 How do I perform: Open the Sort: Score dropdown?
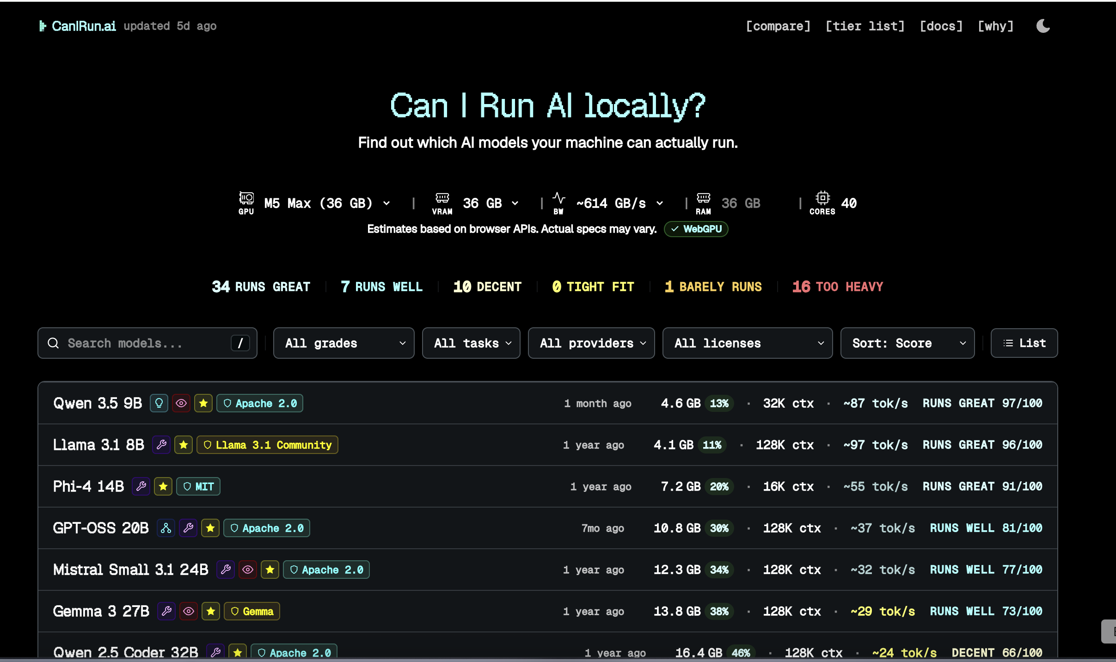point(907,343)
